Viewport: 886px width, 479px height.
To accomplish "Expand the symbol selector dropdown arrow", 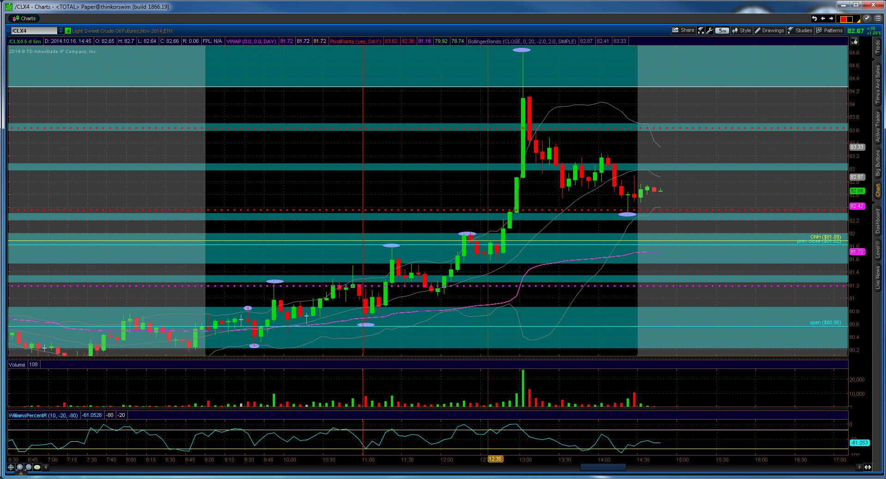I will 61,31.
